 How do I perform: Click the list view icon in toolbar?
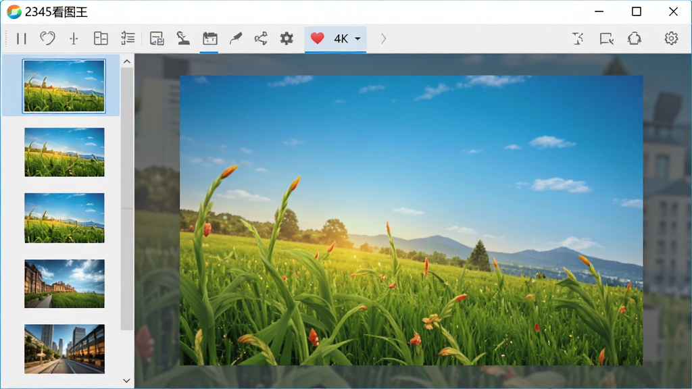[x=128, y=38]
